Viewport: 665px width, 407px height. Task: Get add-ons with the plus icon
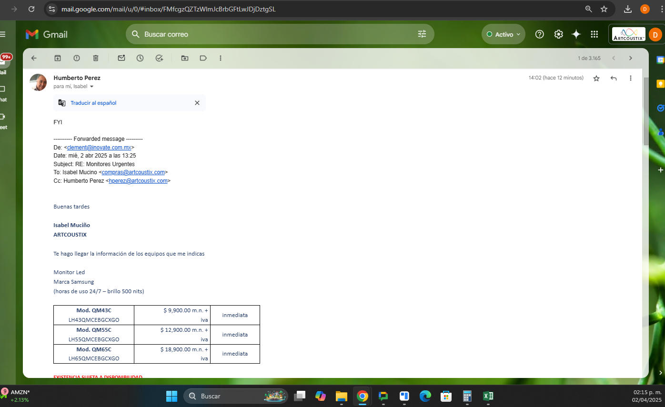click(x=661, y=170)
